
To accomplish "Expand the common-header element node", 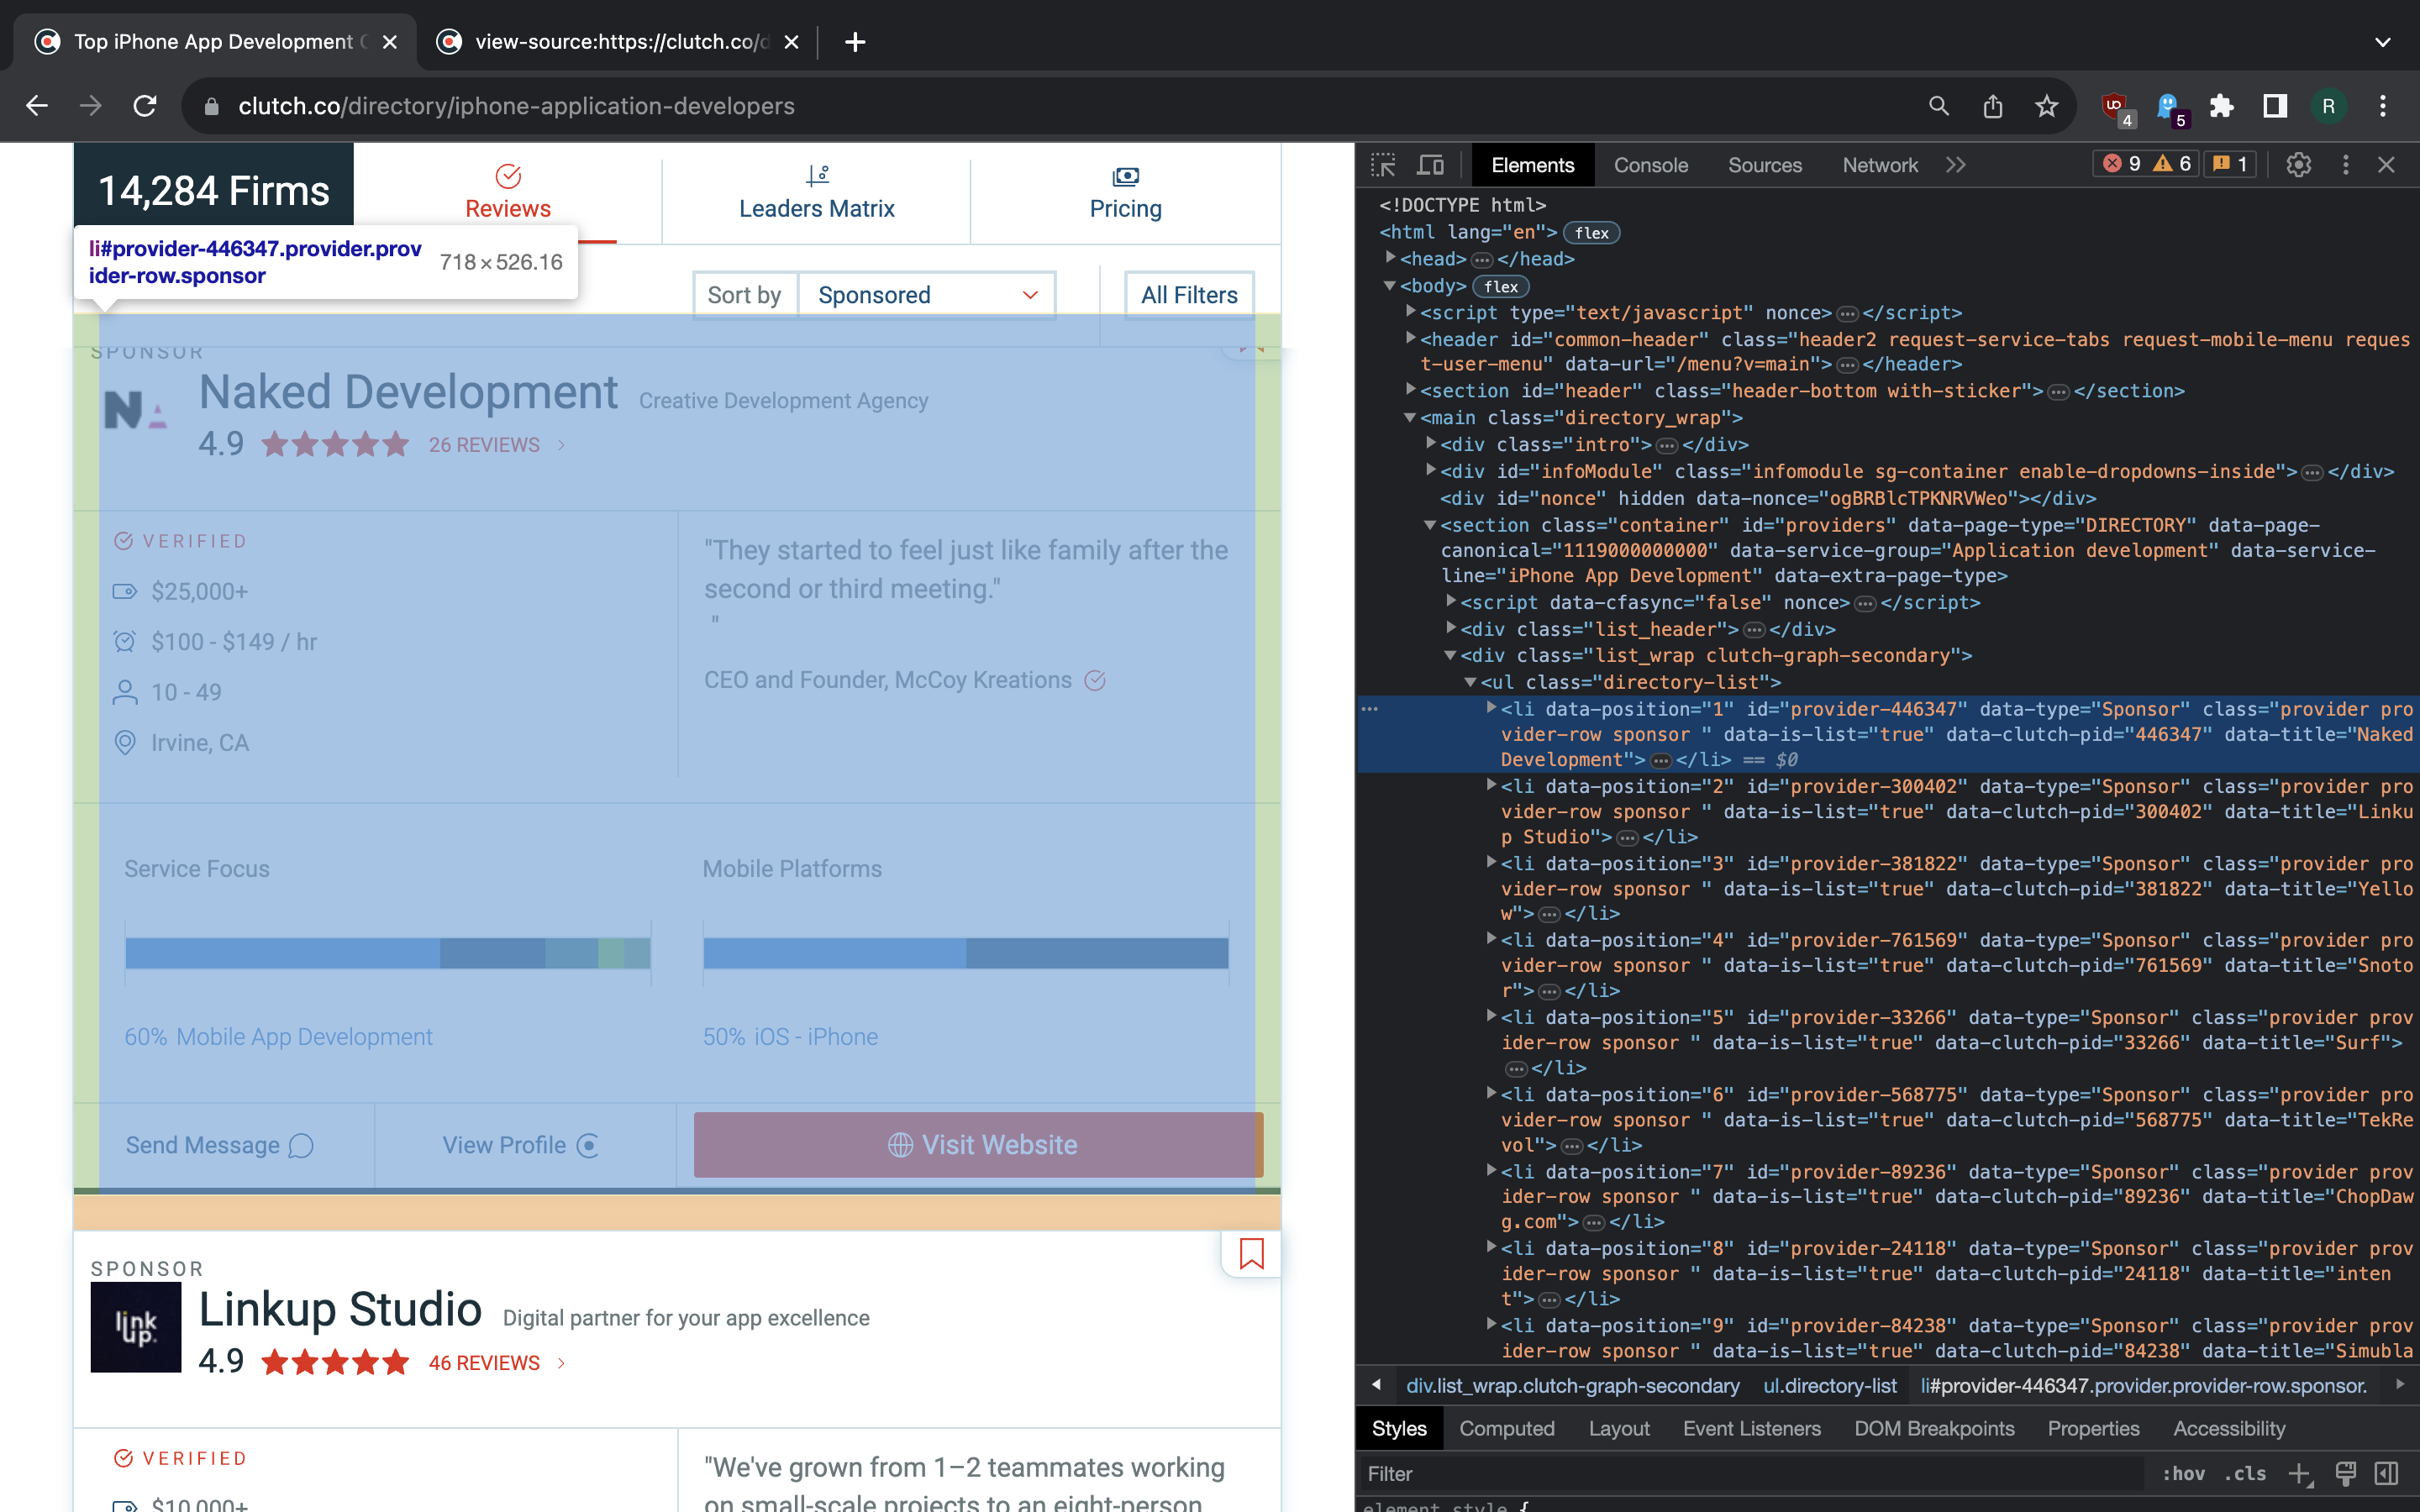I will [x=1410, y=338].
